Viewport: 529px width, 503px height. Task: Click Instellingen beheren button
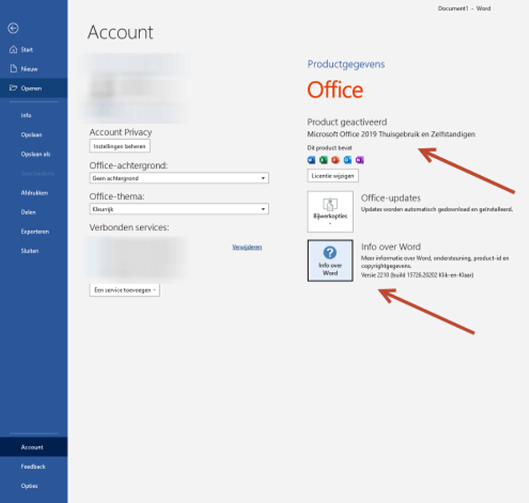point(119,146)
